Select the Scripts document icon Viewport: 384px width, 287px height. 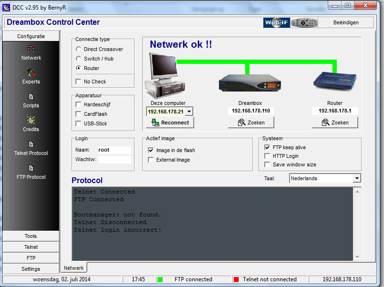31,96
